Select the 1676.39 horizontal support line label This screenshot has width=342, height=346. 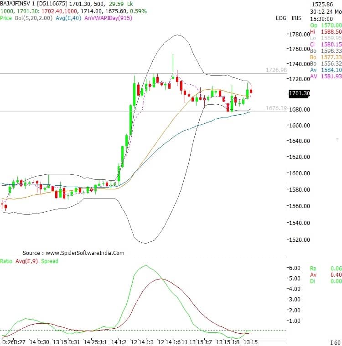pyautogui.click(x=276, y=108)
